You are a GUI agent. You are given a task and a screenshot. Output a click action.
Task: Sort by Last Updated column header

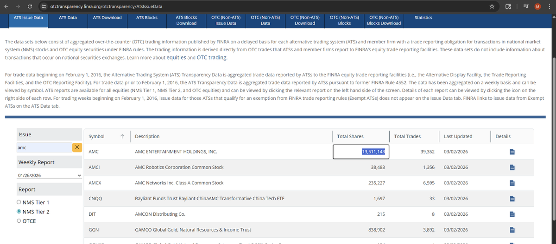pos(458,136)
